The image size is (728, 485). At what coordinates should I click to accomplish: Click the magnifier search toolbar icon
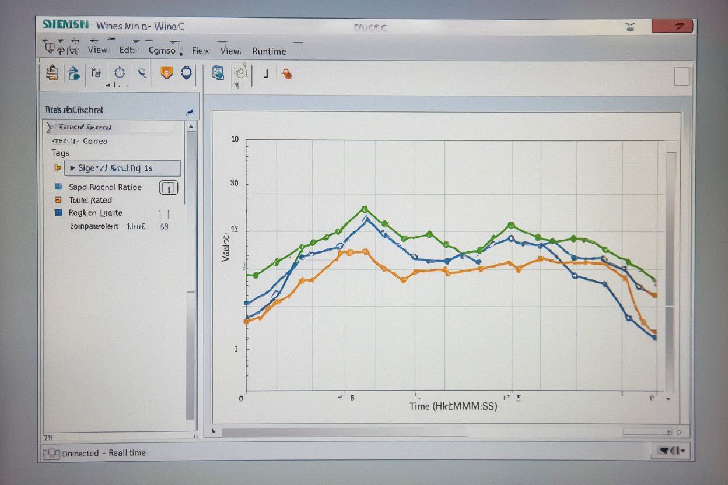141,73
